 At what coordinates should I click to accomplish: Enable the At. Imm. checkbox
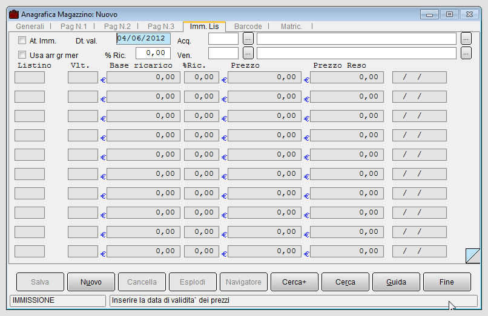pos(22,40)
